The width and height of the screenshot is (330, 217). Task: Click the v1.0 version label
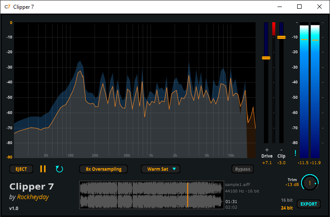14,208
